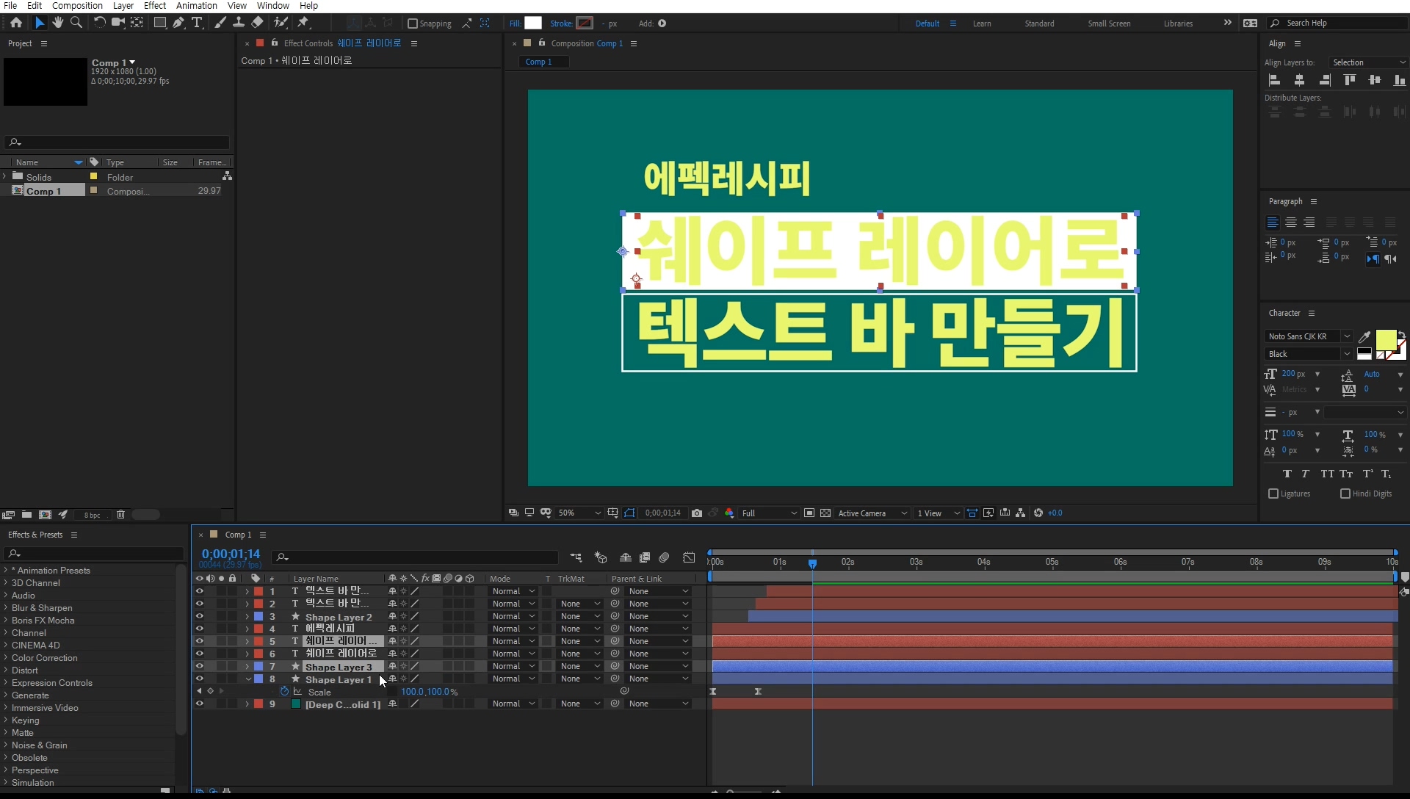Hide Shape Layer 2 visibility eye

pos(199,616)
